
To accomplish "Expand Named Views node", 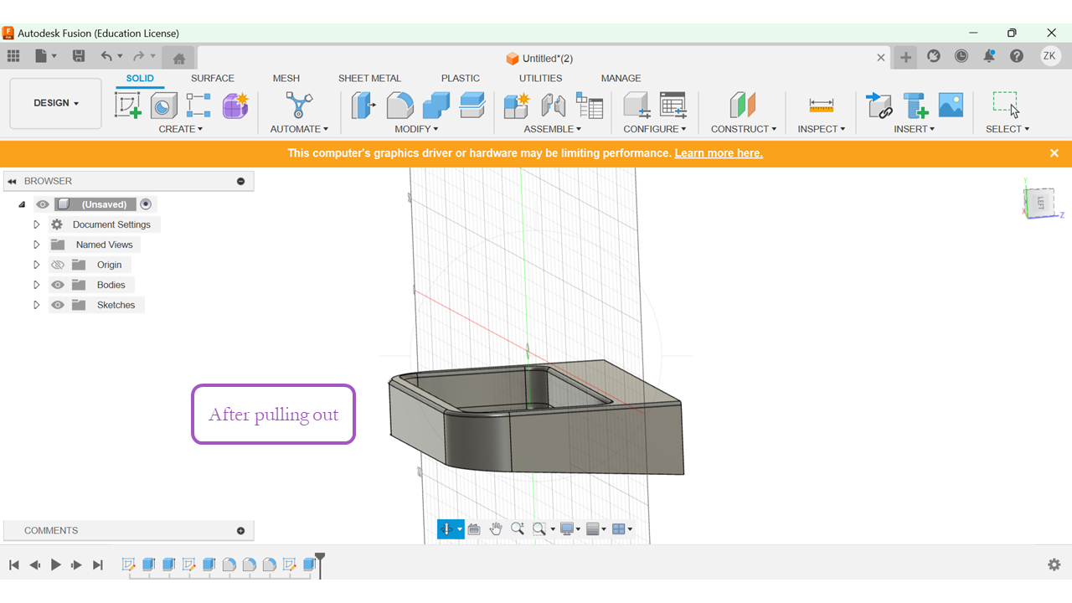I will (36, 245).
